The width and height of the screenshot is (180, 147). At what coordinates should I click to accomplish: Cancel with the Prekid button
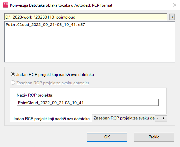[x=154, y=137]
